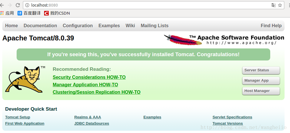Reload the page with refresh icon

point(18,5)
